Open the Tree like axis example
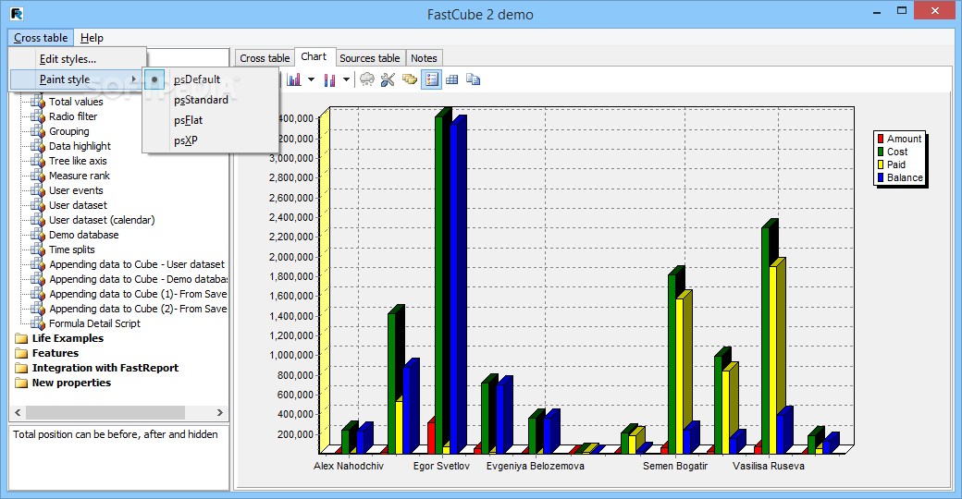This screenshot has height=499, width=962. [x=78, y=161]
